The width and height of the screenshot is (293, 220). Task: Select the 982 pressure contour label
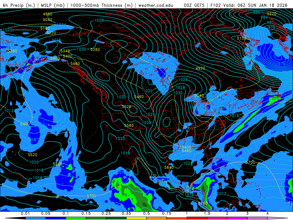click(270, 22)
